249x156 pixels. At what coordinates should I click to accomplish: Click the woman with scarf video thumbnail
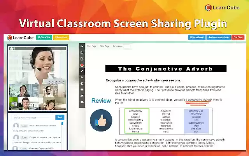pyautogui.click(x=24, y=91)
